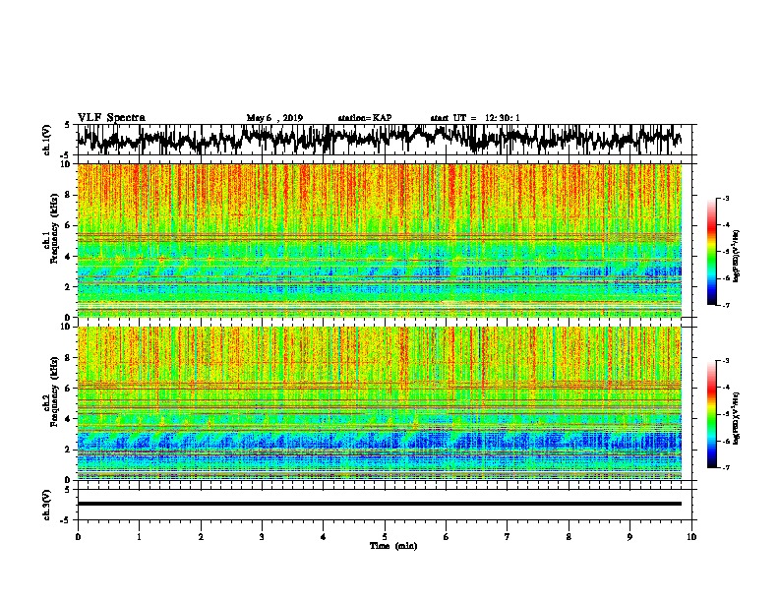Click the thick black ch.3 signal line

379,504
